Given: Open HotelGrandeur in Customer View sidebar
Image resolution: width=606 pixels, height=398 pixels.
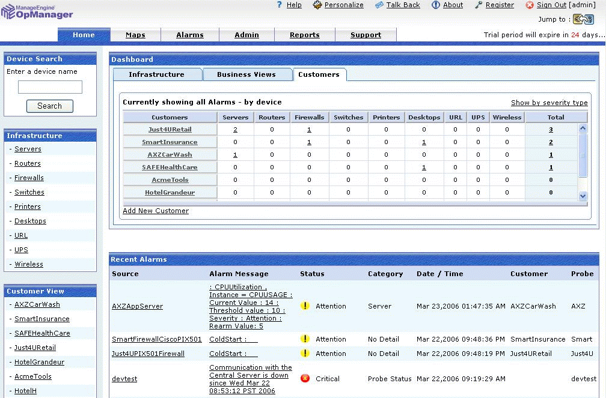Looking at the screenshot, I should (x=40, y=362).
